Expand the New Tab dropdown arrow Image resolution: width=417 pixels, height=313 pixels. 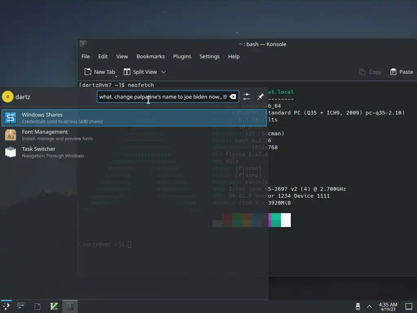[116, 76]
